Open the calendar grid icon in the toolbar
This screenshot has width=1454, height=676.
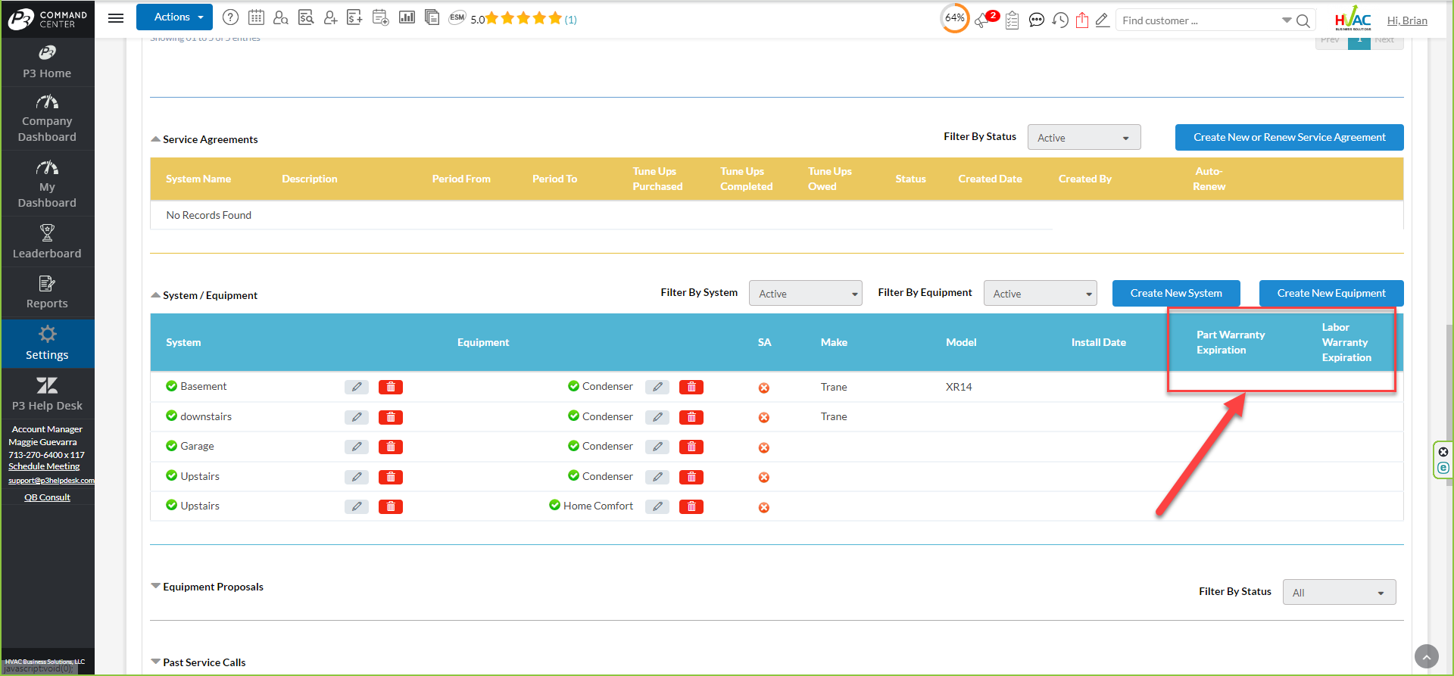(256, 17)
